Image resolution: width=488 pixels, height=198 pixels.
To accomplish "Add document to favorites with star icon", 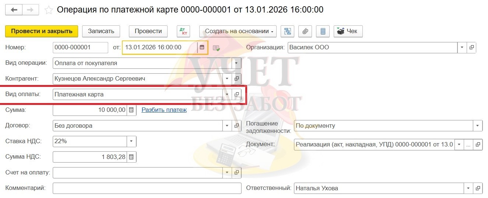I will tap(49, 10).
